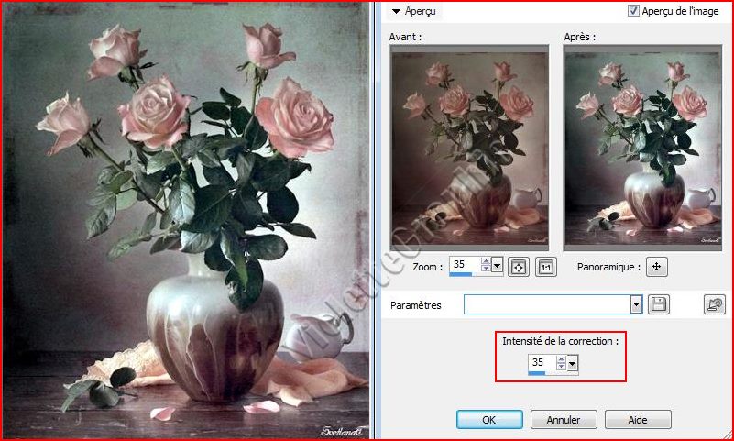Click the Intensité de la correction value field

(x=541, y=362)
